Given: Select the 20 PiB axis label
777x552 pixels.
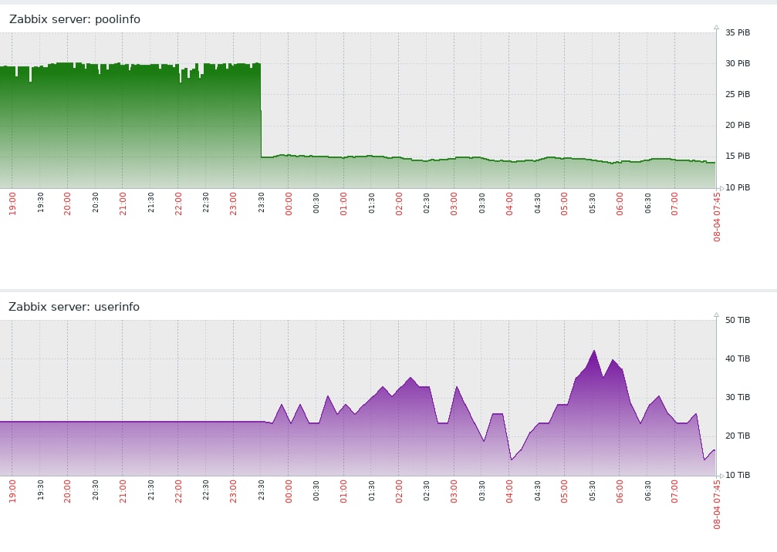Looking at the screenshot, I should pyautogui.click(x=738, y=125).
